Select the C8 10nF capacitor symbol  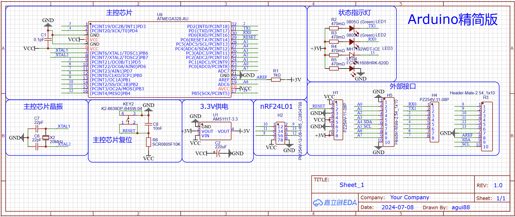[148, 124]
